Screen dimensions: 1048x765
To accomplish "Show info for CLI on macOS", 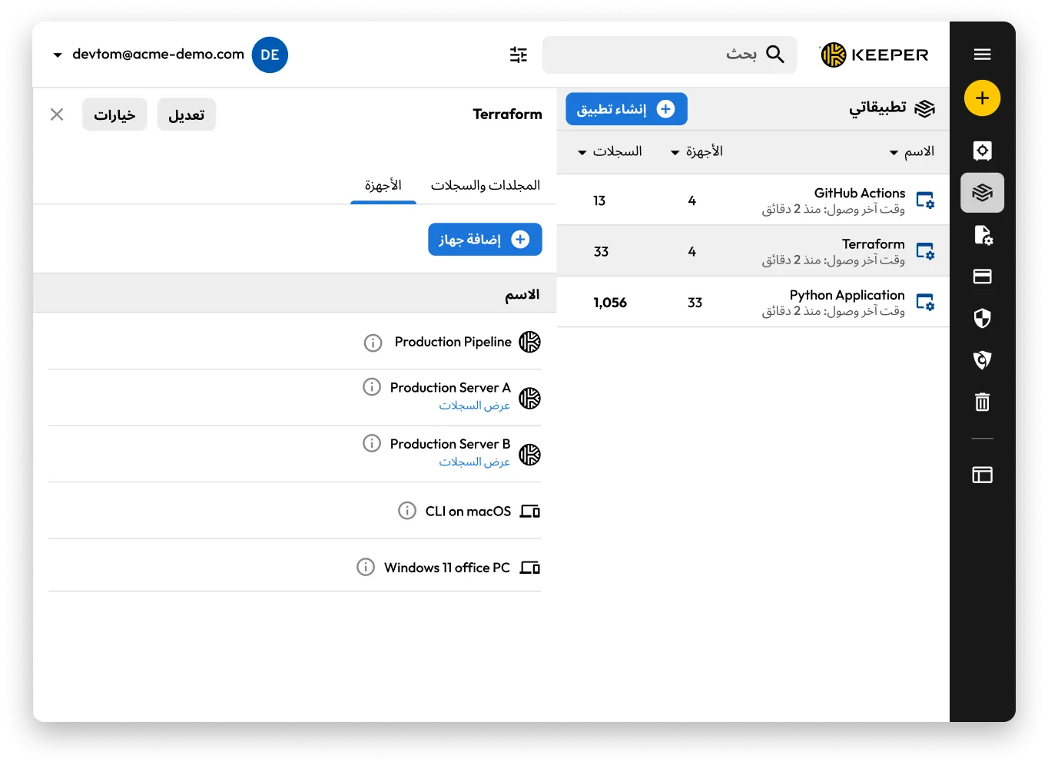I will point(407,511).
